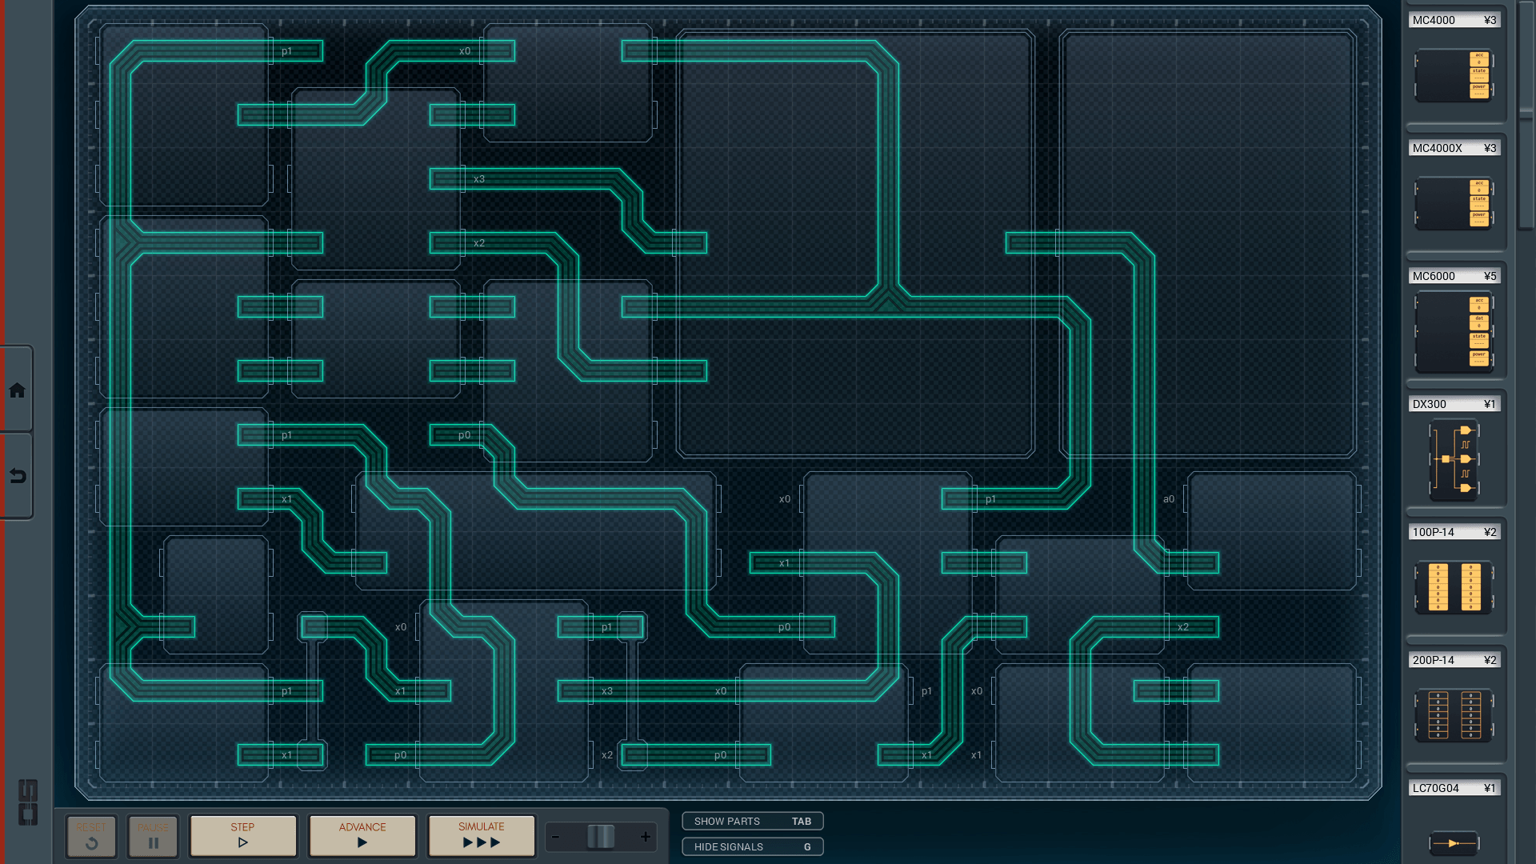Toggle Show Parts view
The width and height of the screenshot is (1536, 864).
[x=752, y=822]
